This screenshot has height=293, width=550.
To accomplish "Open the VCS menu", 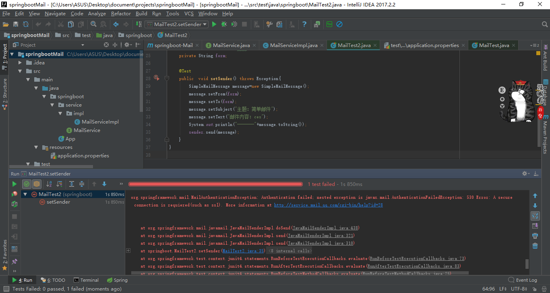I will (189, 13).
